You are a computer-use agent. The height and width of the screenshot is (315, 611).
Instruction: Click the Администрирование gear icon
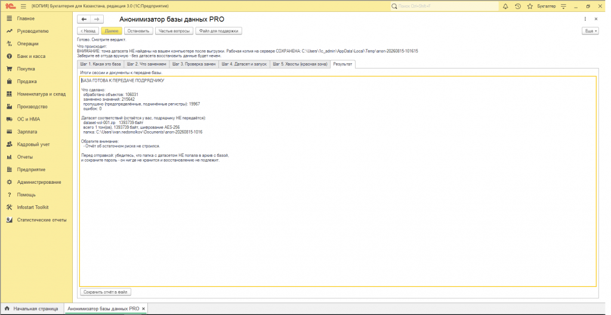coord(10,182)
